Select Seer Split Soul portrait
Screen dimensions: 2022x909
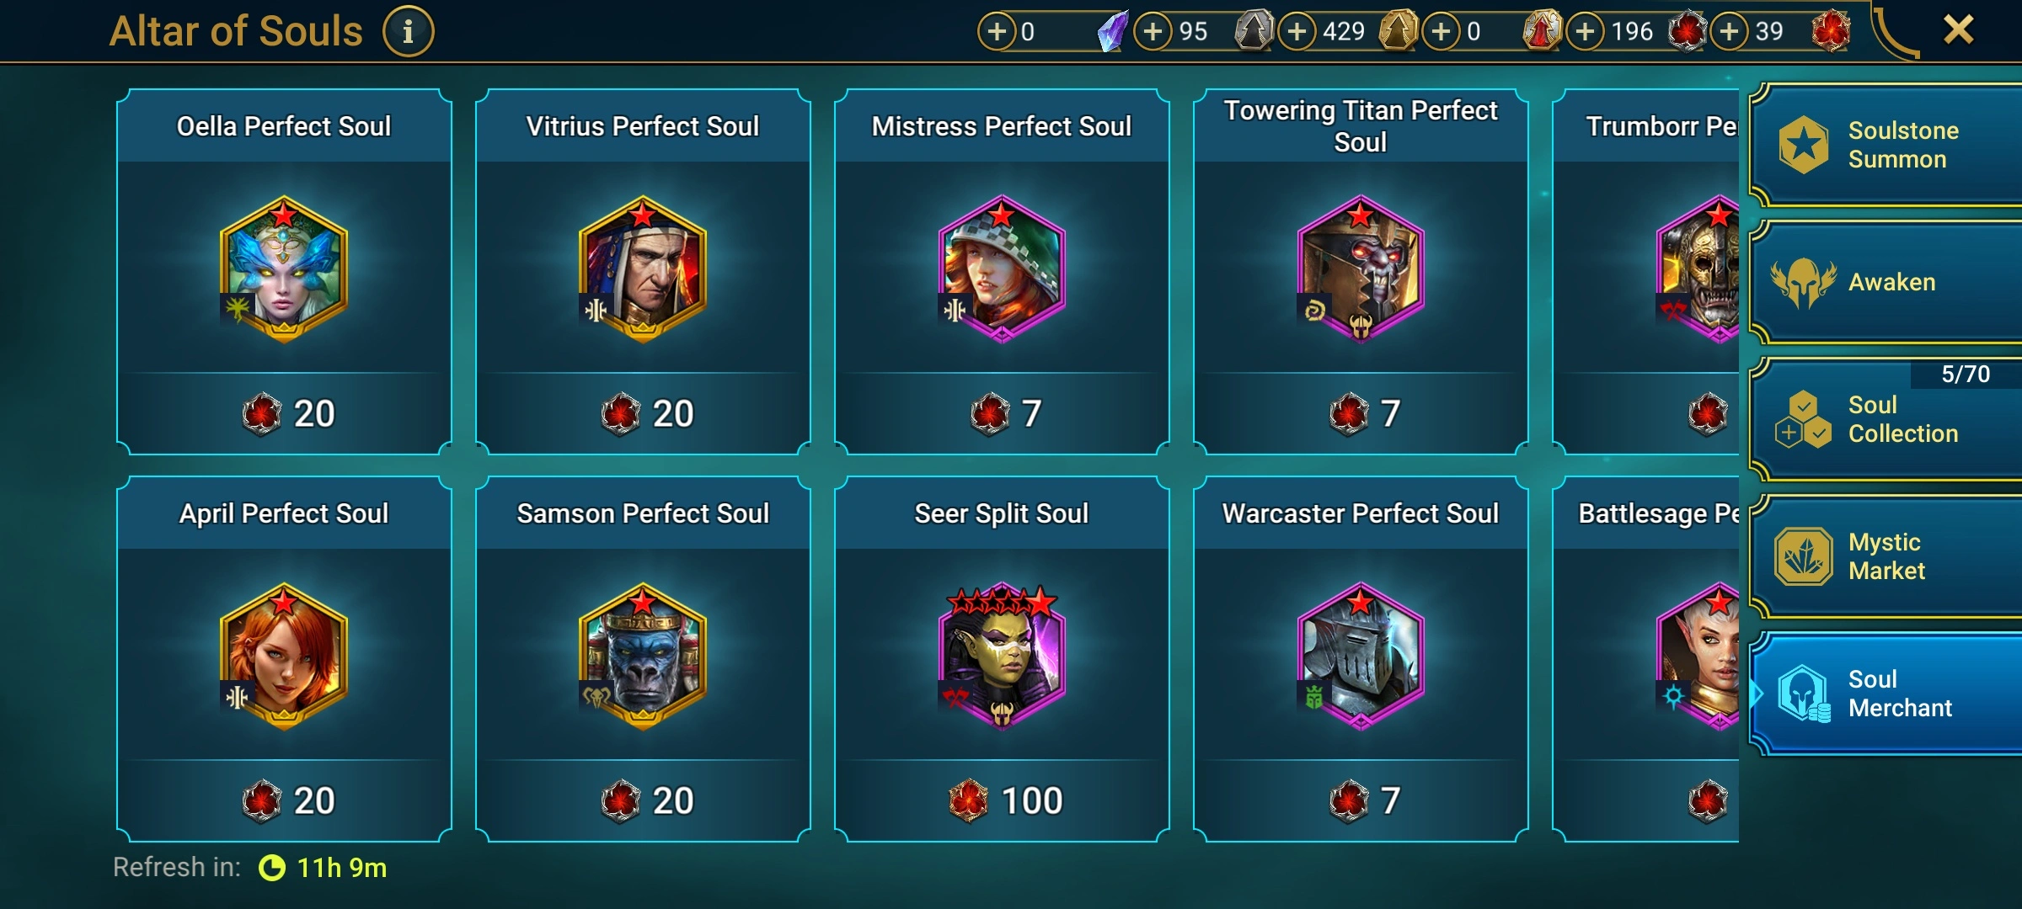(1002, 656)
